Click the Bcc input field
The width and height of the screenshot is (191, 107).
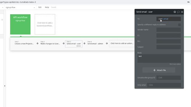coord(169,41)
